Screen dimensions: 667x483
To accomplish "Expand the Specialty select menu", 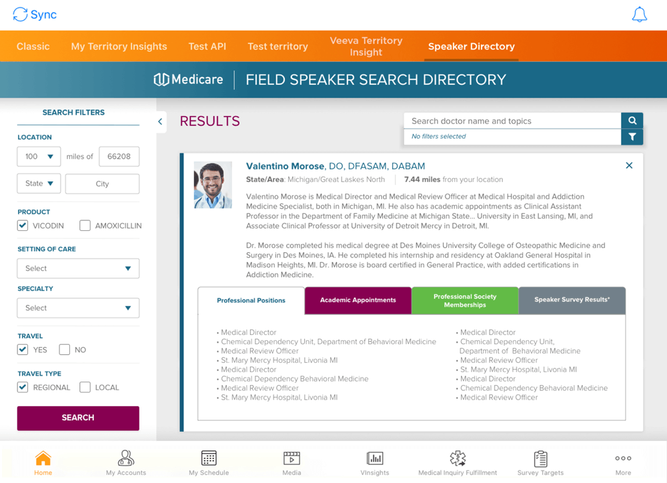I will coord(77,308).
